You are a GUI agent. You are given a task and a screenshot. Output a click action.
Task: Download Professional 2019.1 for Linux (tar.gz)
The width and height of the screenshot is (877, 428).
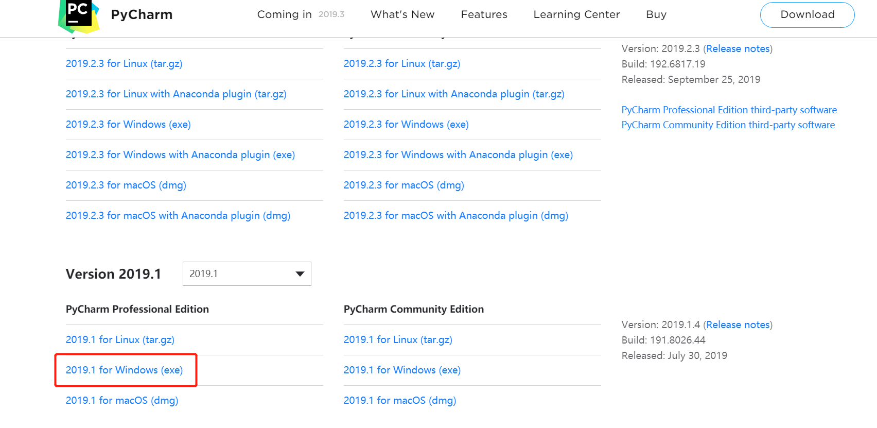120,339
